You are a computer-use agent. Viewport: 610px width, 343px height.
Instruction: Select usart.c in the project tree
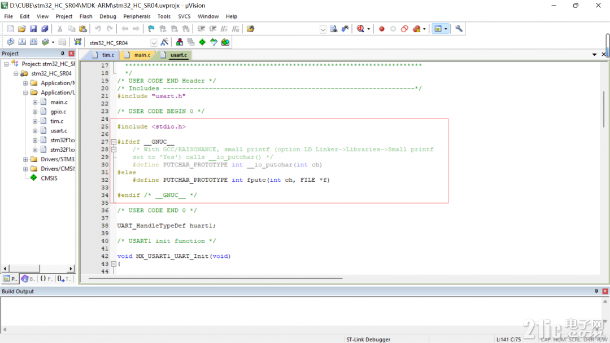[59, 131]
